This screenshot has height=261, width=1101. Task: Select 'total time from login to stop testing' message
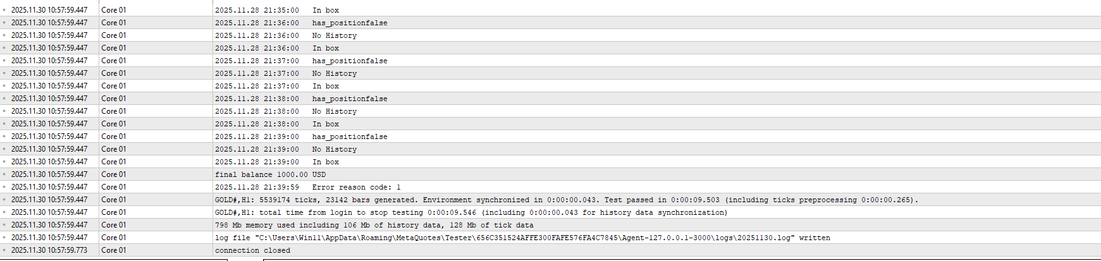pyautogui.click(x=471, y=212)
